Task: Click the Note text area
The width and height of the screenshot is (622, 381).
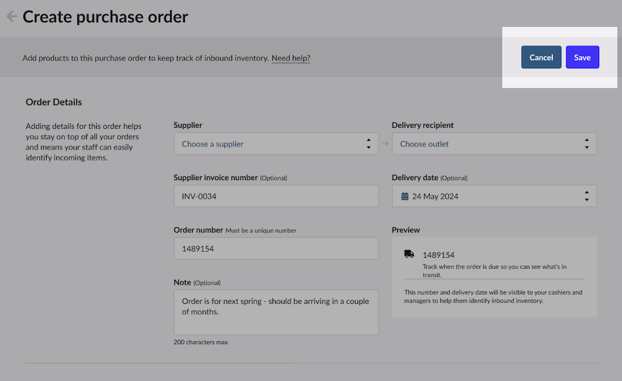Action: point(275,311)
